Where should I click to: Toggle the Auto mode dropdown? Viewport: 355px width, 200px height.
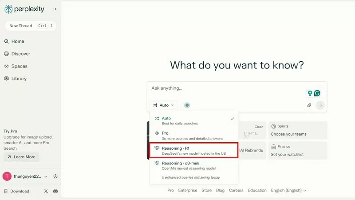coord(164,105)
